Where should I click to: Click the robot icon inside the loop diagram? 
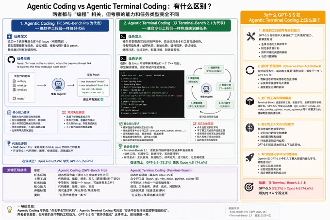[x=206, y=89]
